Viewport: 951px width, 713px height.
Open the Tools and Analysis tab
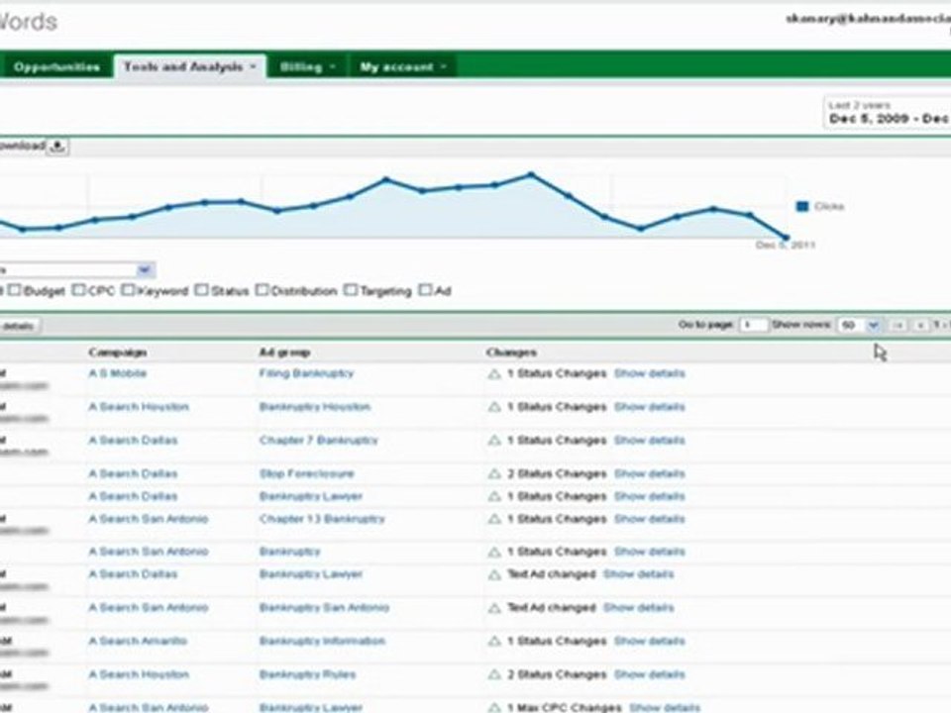(x=190, y=66)
